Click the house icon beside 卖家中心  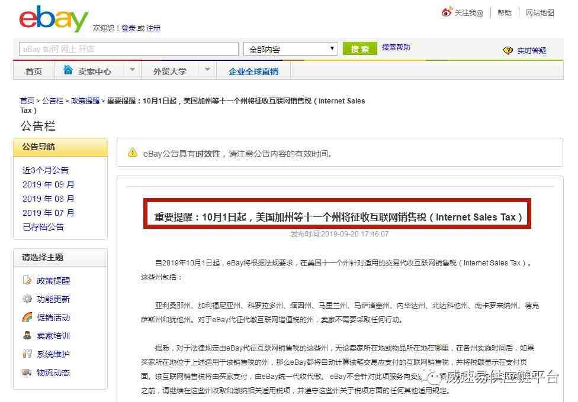click(x=68, y=70)
